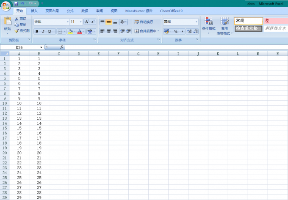Click the Paste icon
The height and width of the screenshot is (200, 288).
point(7,23)
